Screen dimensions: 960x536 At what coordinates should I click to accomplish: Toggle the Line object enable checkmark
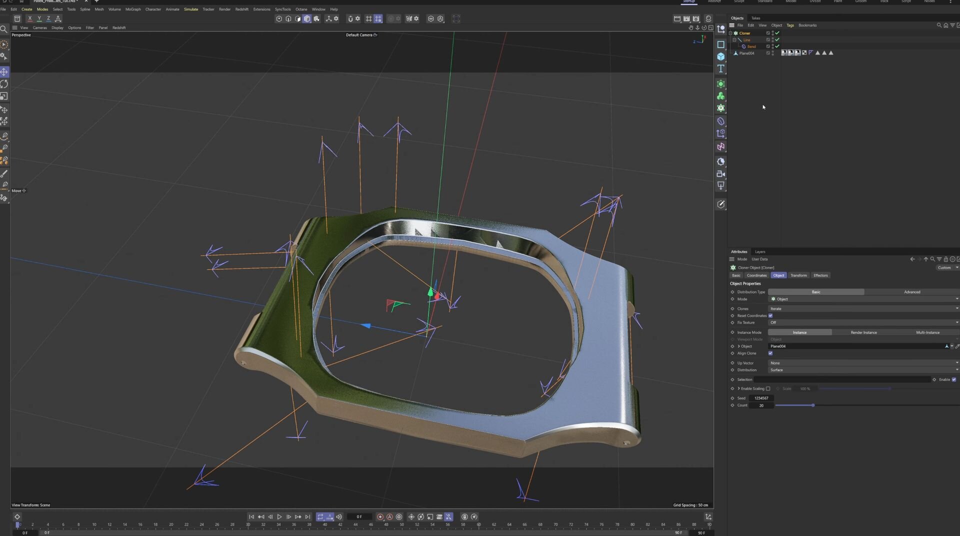777,39
